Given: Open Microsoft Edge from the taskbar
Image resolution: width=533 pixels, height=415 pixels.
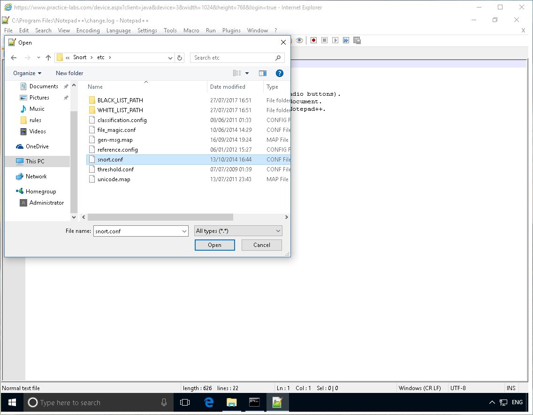Looking at the screenshot, I should 209,402.
